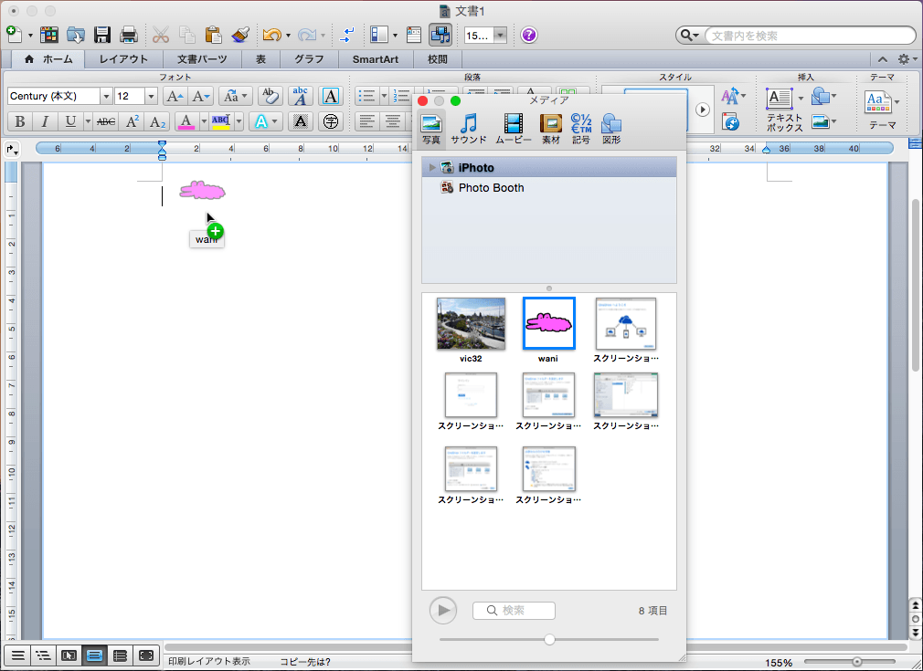Open highlight color dropdown arrow
This screenshot has height=671, width=923.
tap(239, 121)
